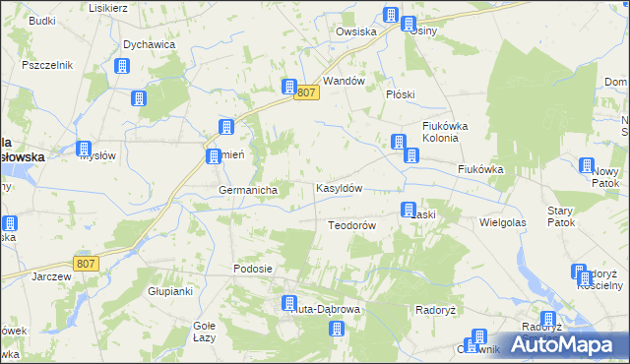Image resolution: width=630 pixels, height=364 pixels.
Task: Click the building icon above Radoryż Smolany label
Action: pyautogui.click(x=548, y=319)
